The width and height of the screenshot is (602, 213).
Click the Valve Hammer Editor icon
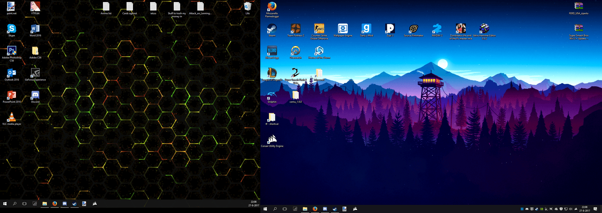[484, 29]
